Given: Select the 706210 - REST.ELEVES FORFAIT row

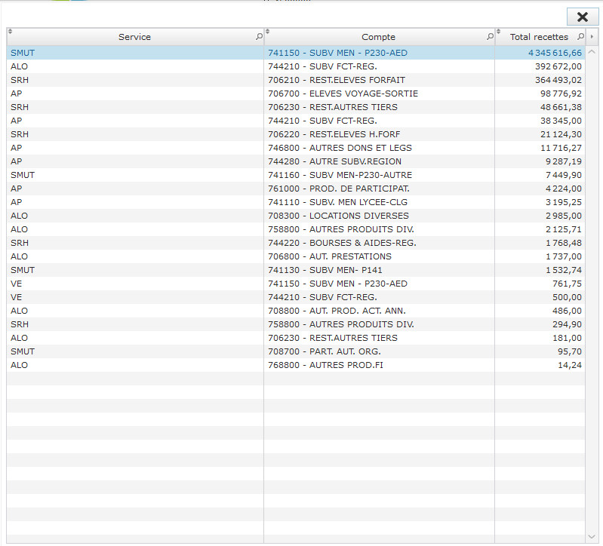Looking at the screenshot, I should [x=337, y=80].
